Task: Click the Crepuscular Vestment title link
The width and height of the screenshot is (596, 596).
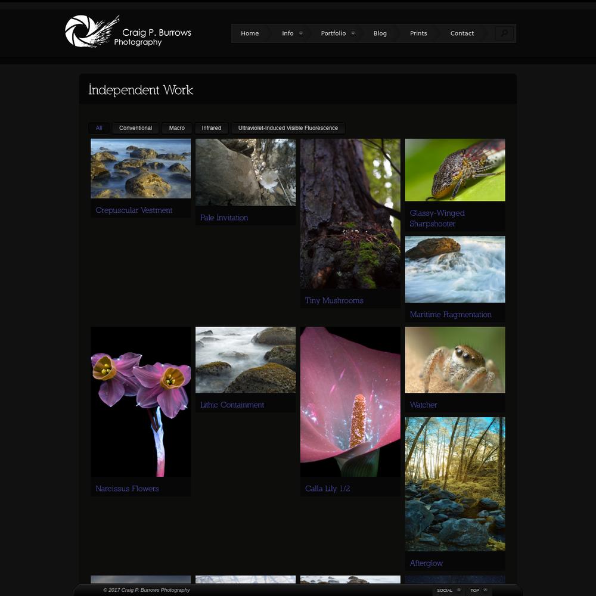Action: pyautogui.click(x=134, y=210)
